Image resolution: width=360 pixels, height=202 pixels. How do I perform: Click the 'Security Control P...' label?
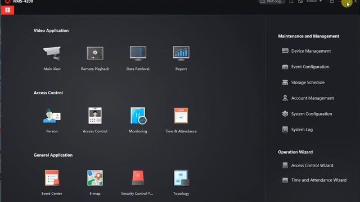pos(137,194)
